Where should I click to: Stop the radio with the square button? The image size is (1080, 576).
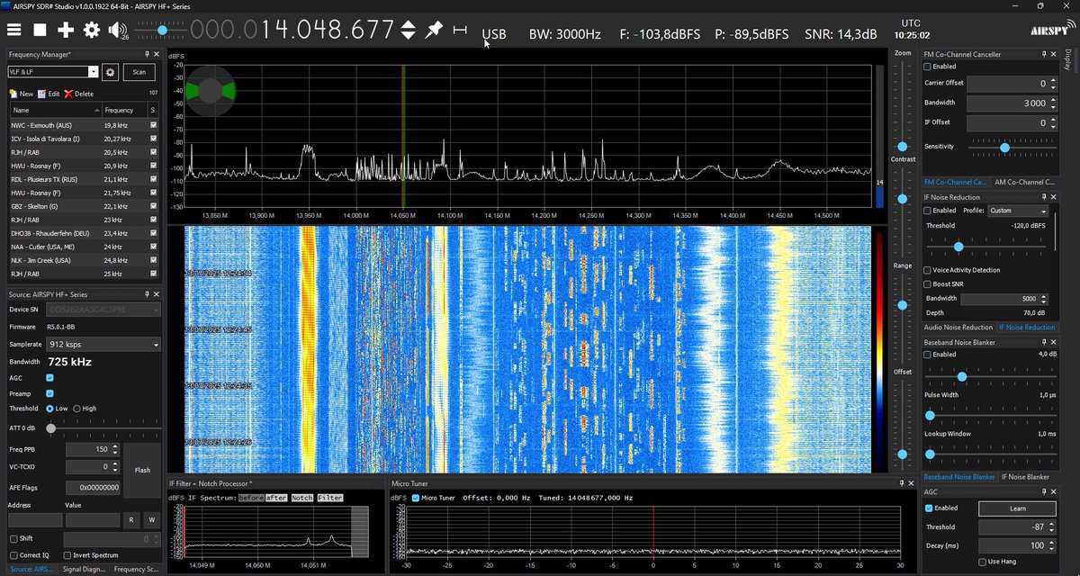coord(40,30)
